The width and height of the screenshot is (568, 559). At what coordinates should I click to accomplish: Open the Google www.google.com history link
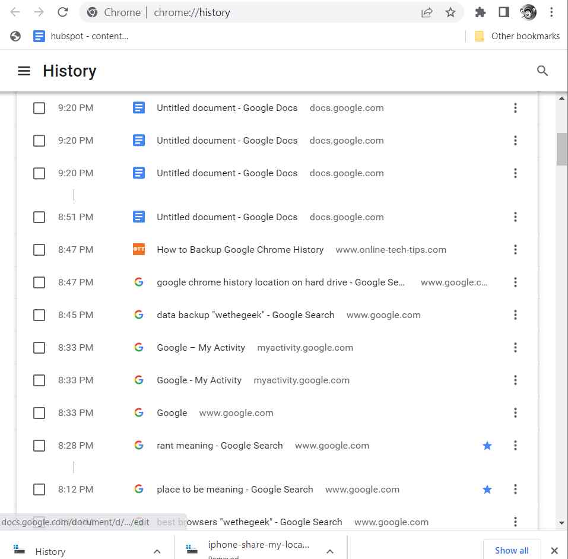(172, 412)
